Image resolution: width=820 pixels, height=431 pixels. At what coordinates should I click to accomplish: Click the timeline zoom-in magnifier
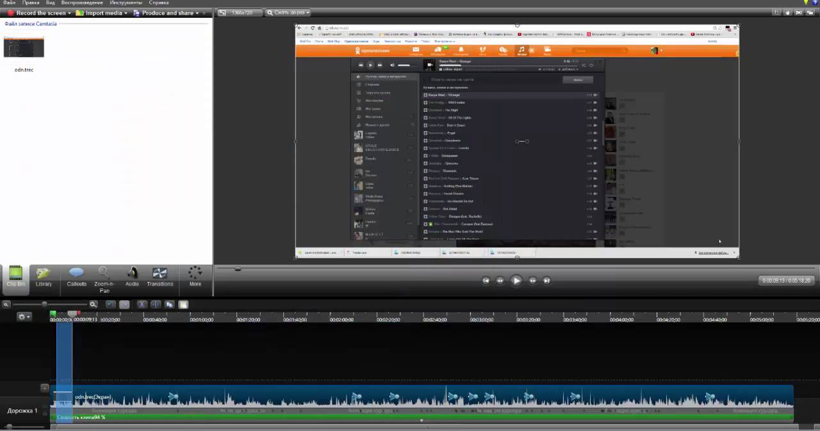click(94, 305)
